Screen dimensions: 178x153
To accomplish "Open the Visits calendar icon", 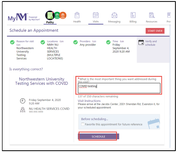I will [x=96, y=15].
